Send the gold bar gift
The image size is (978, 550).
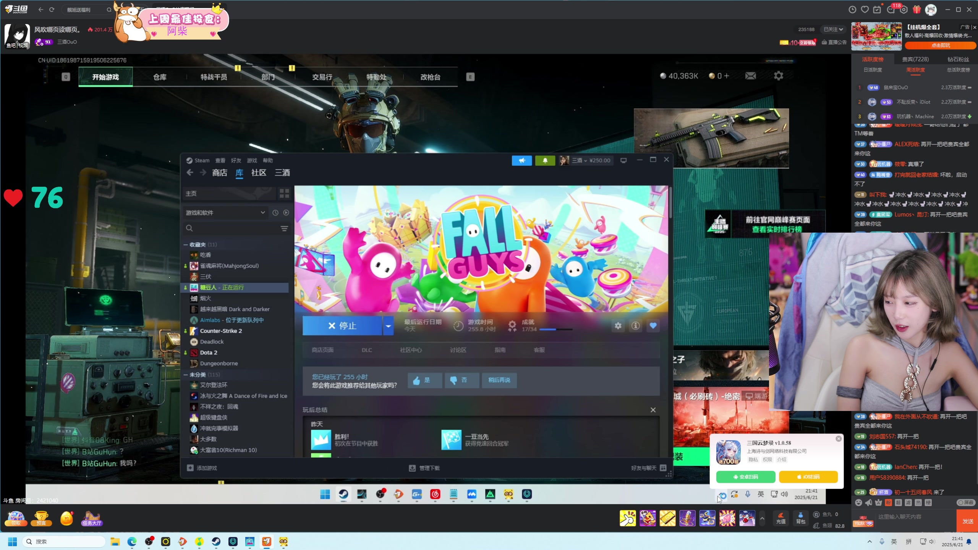tap(667, 518)
